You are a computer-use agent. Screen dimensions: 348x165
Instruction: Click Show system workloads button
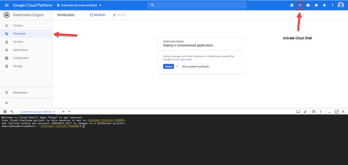[x=195, y=67]
